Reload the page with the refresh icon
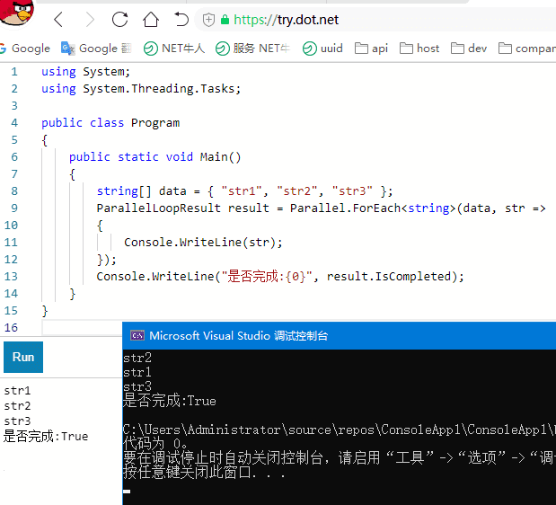The height and width of the screenshot is (505, 556). pyautogui.click(x=119, y=19)
